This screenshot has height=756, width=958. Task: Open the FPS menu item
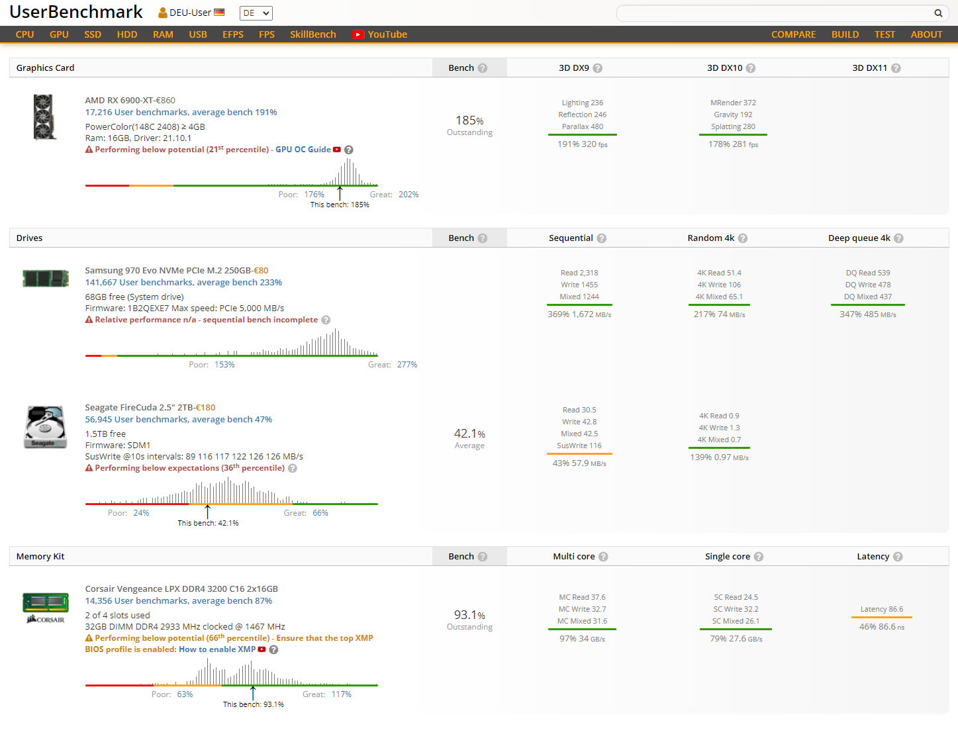[x=267, y=34]
